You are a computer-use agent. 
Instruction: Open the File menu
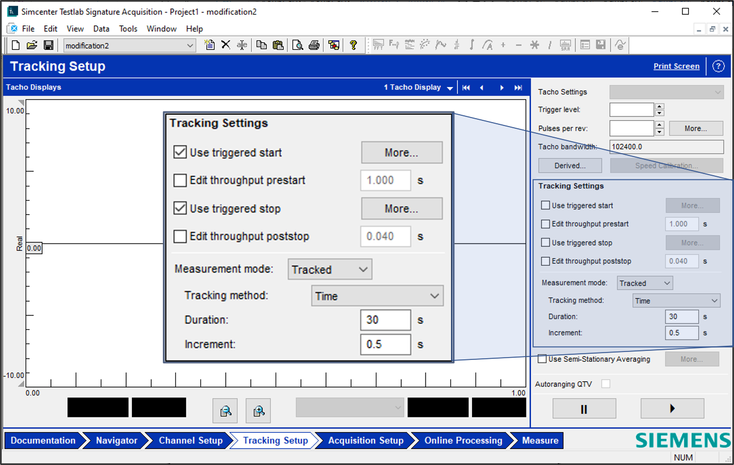28,28
